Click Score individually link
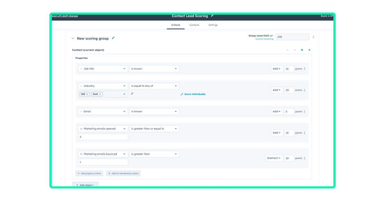The height and width of the screenshot is (201, 385). point(193,94)
